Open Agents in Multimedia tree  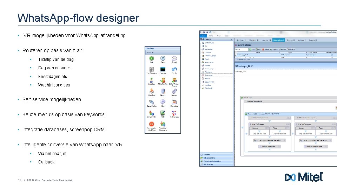click(206, 59)
